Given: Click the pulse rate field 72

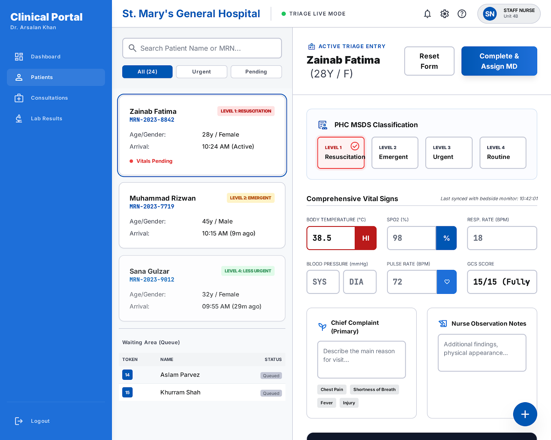Looking at the screenshot, I should (x=412, y=282).
